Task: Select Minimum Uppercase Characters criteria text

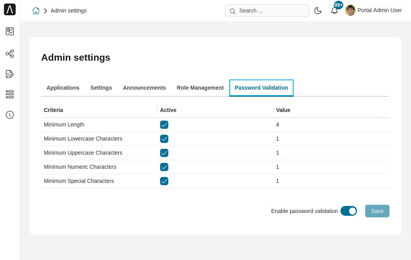Action: click(83, 153)
